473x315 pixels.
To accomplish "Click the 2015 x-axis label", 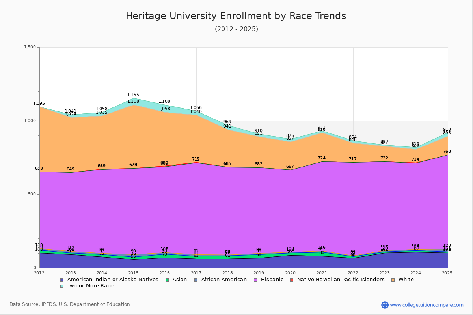I will (x=134, y=273).
